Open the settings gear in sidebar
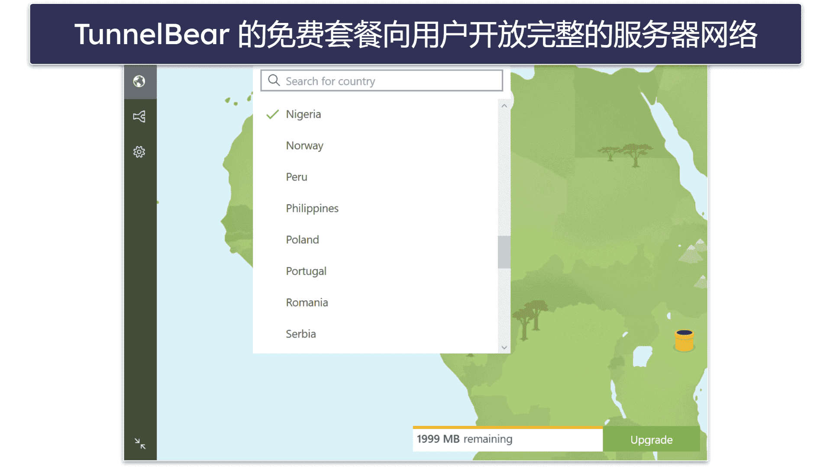Viewport: 830px width, 467px height. [x=139, y=152]
